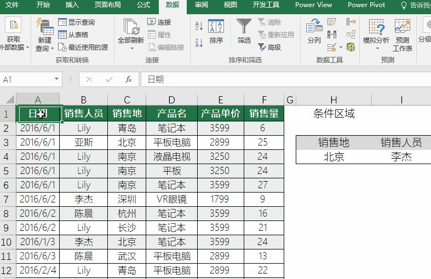
Task: Switch to the 文件 tab
Action: (x=12, y=5)
